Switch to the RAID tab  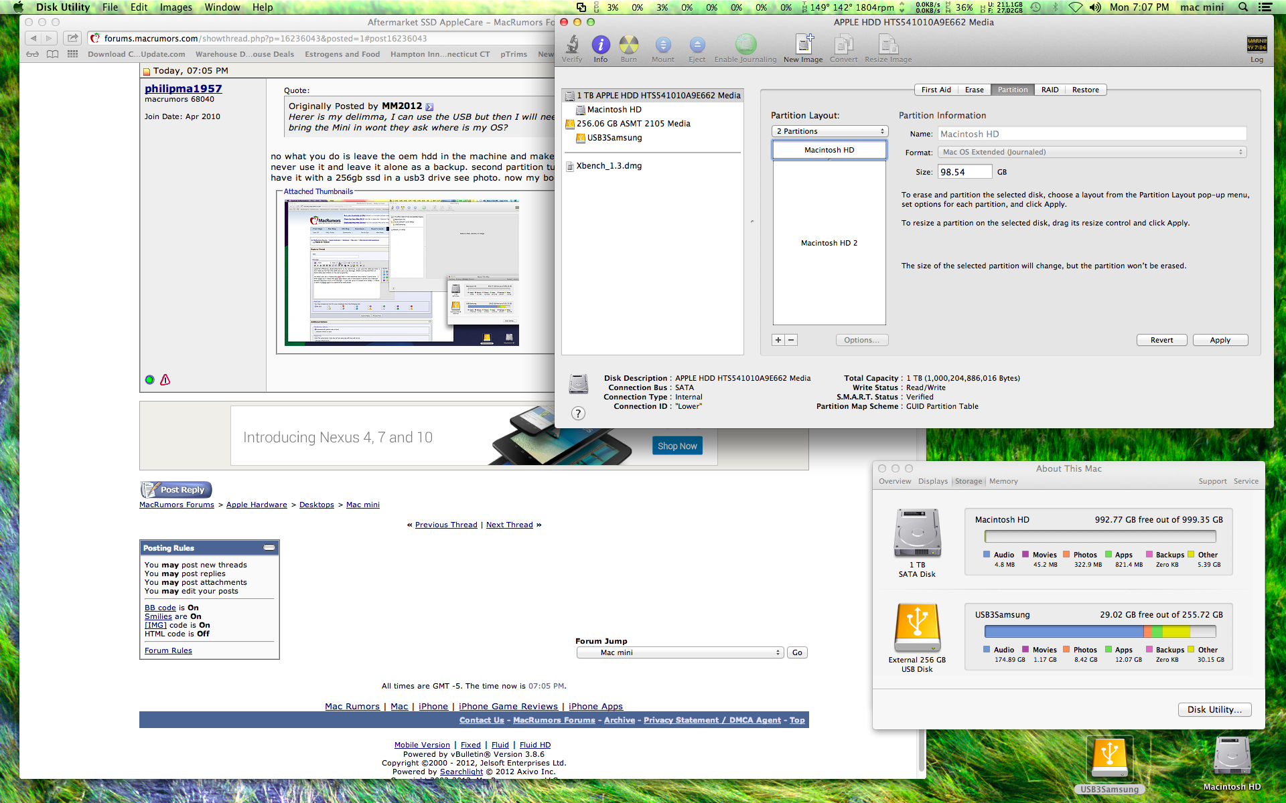pyautogui.click(x=1050, y=90)
